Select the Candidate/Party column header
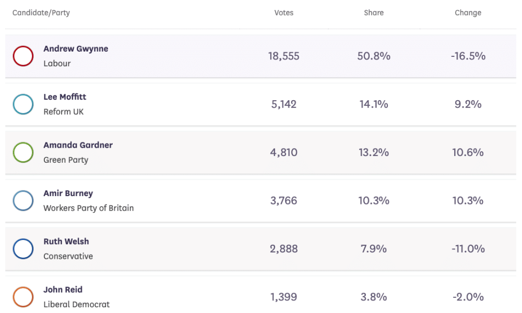This screenshot has width=522, height=313. coord(41,13)
